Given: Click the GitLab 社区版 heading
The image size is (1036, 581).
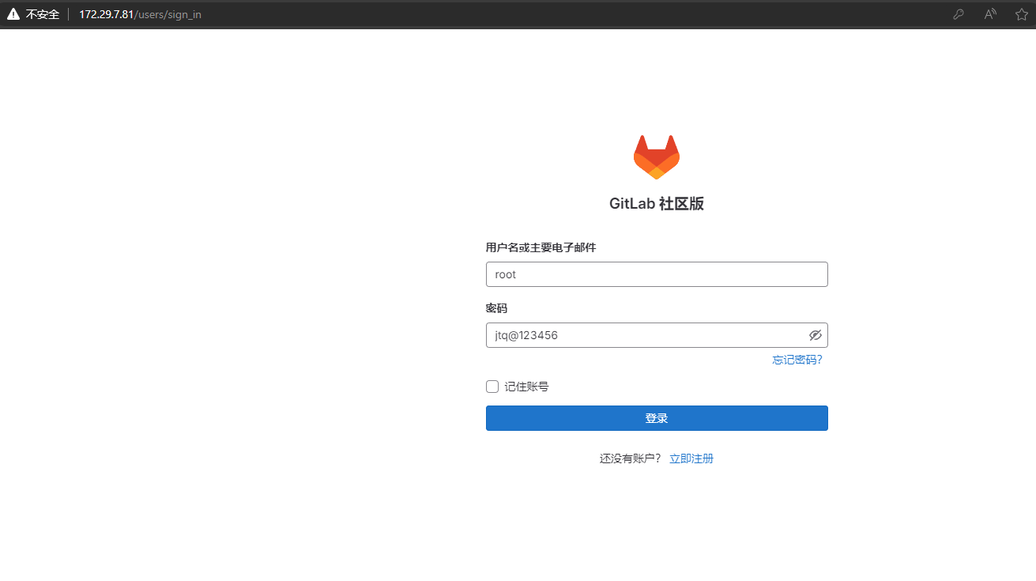Looking at the screenshot, I should 657,203.
